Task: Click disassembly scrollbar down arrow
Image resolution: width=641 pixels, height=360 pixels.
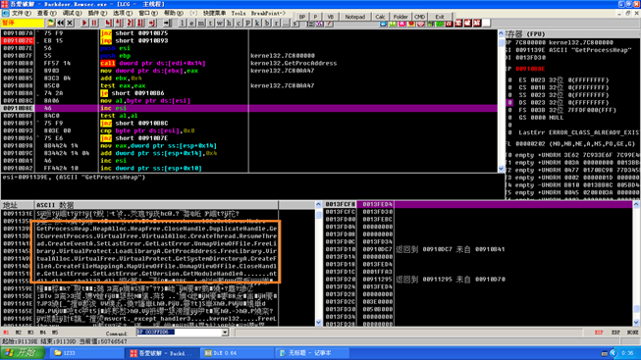Action: (502, 169)
